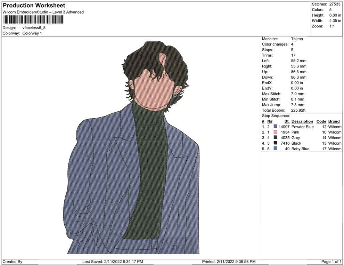Select the 'Stop Sequence:' label
The height and width of the screenshot is (265, 344).
(276, 116)
